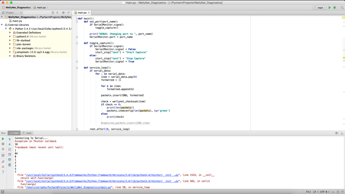This screenshot has width=345, height=194.
Task: Select the first main tab in Run panel
Action: tap(14, 133)
